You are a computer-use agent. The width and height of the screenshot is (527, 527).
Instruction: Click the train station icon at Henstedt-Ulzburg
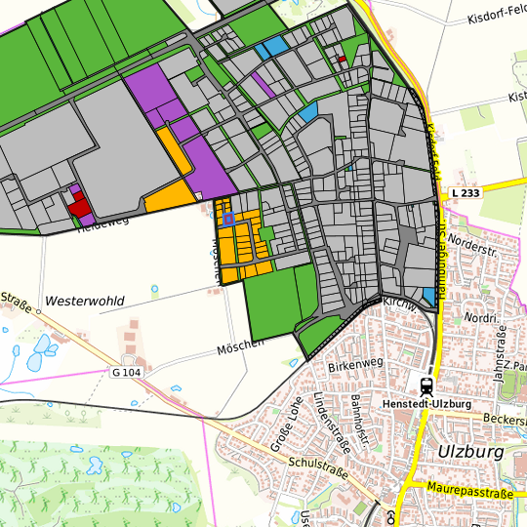coord(426,386)
